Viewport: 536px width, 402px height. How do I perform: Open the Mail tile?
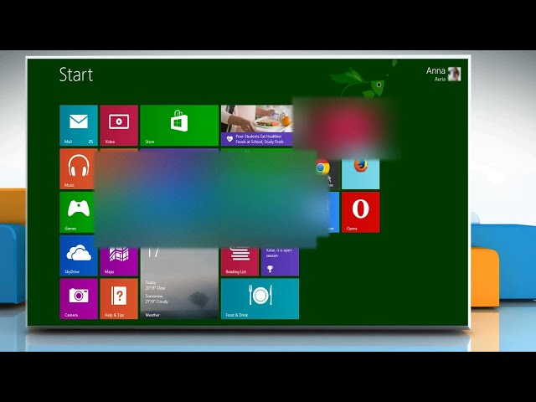pyautogui.click(x=79, y=126)
